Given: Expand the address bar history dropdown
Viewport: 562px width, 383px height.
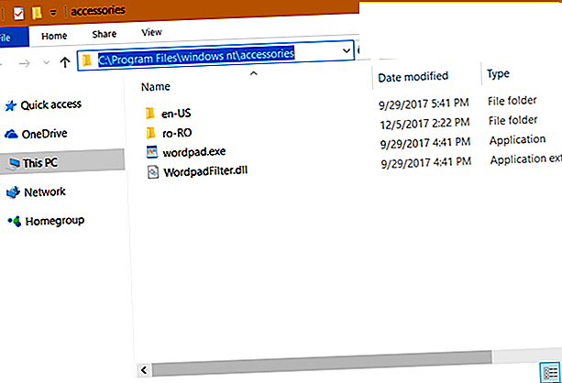Looking at the screenshot, I should (347, 50).
